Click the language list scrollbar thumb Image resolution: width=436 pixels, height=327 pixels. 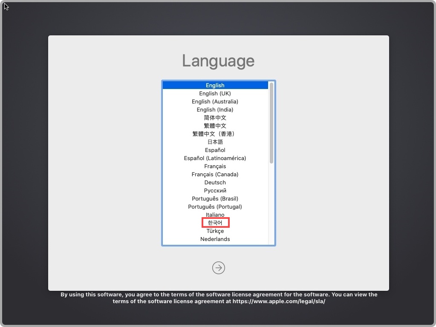coord(271,123)
